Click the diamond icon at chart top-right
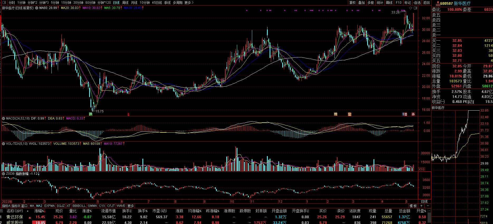 [x=410, y=8]
